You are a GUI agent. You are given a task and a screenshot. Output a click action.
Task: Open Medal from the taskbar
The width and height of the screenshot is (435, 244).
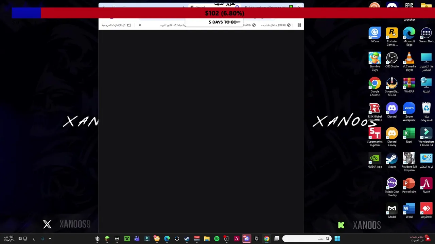(x=117, y=239)
